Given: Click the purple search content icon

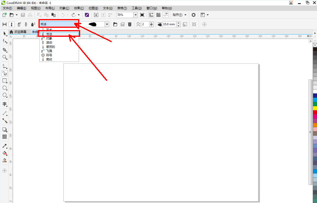Looking at the screenshot, I should point(87,15).
